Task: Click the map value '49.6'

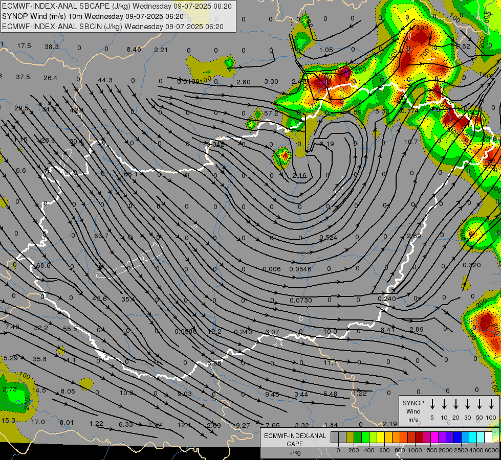Action: click(x=99, y=298)
